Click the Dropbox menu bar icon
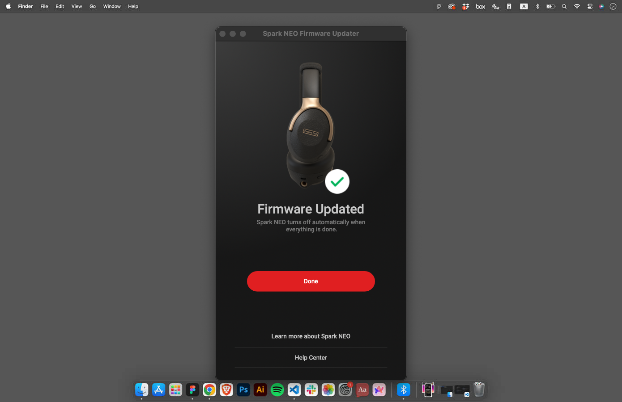The image size is (622, 402). point(466,6)
